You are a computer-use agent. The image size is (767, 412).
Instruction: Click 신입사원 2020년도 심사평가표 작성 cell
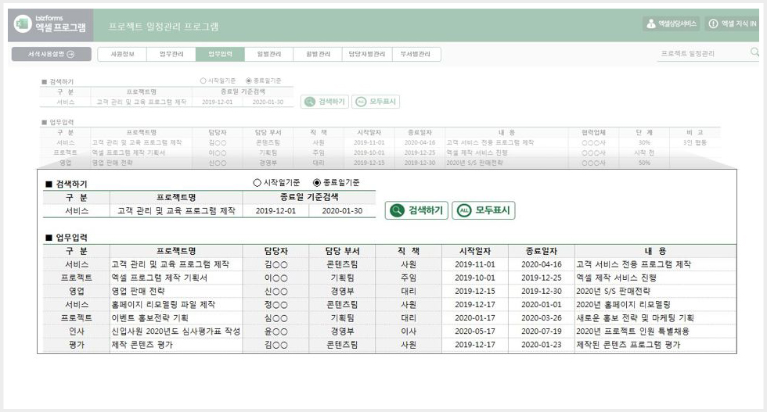[x=176, y=331]
